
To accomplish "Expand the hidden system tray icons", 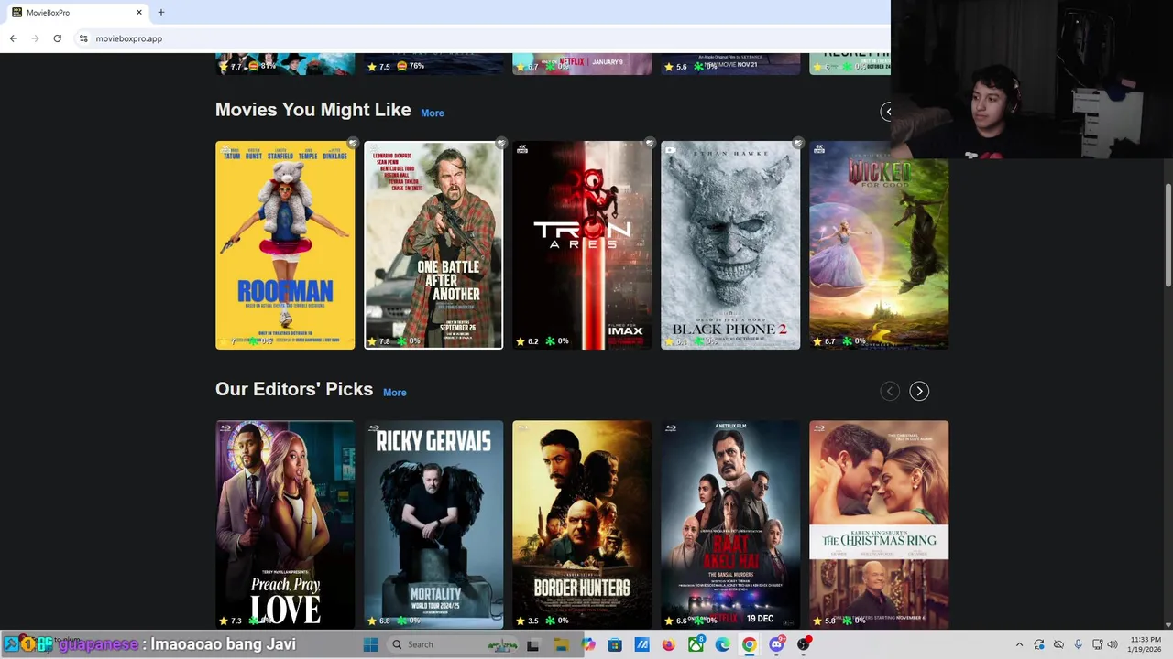I will [1019, 644].
